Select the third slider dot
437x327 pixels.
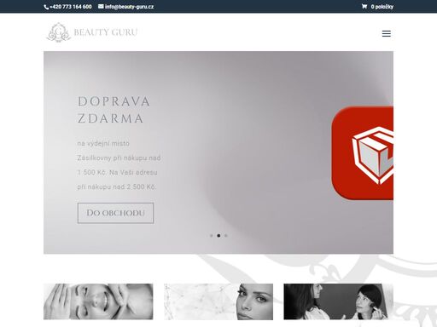click(225, 236)
